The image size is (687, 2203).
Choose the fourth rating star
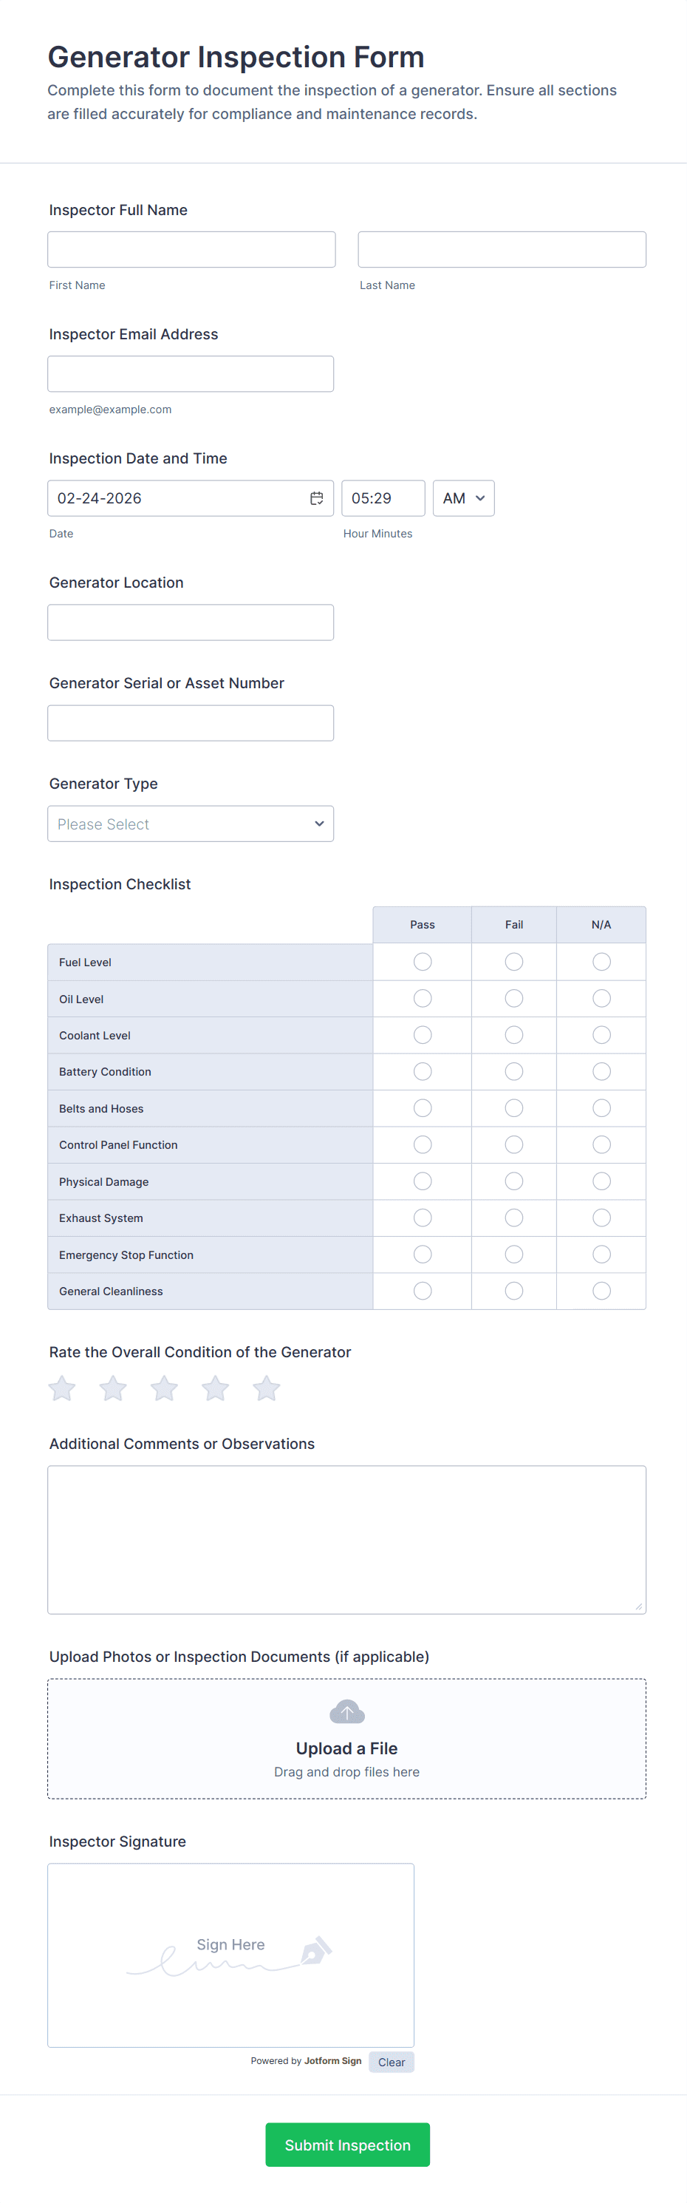tap(215, 1388)
